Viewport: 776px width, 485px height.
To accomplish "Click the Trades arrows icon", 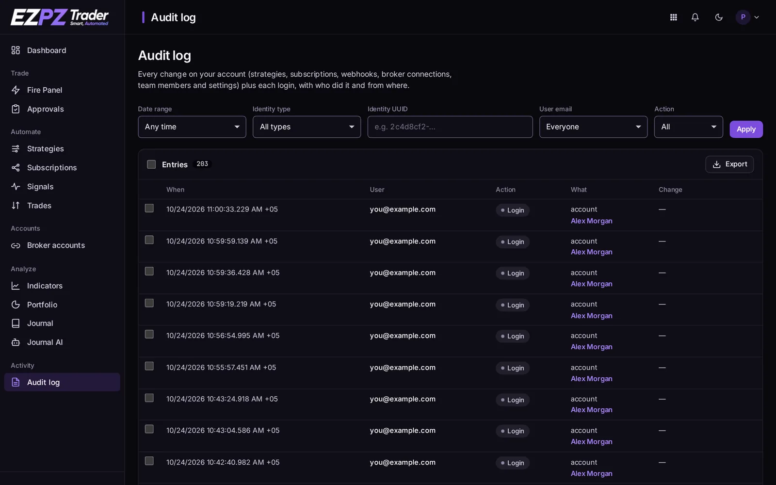I will (x=16, y=206).
